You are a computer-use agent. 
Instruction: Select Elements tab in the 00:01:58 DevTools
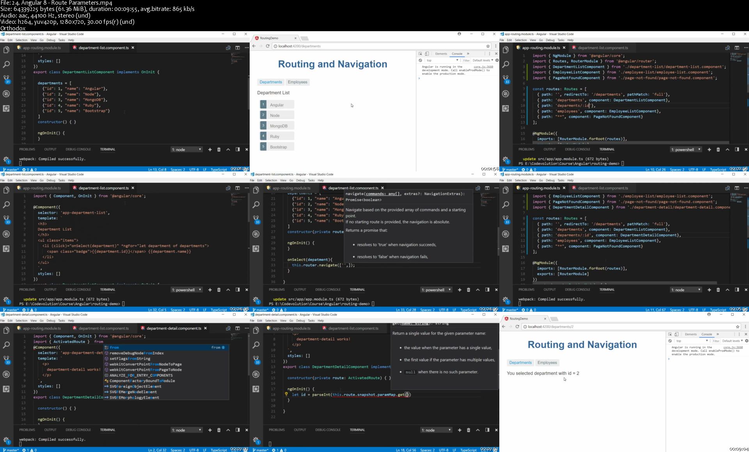441,54
